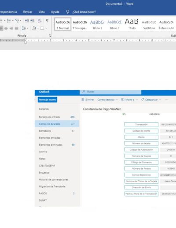Open the Párrafo dialog launcher

[x=50, y=35]
